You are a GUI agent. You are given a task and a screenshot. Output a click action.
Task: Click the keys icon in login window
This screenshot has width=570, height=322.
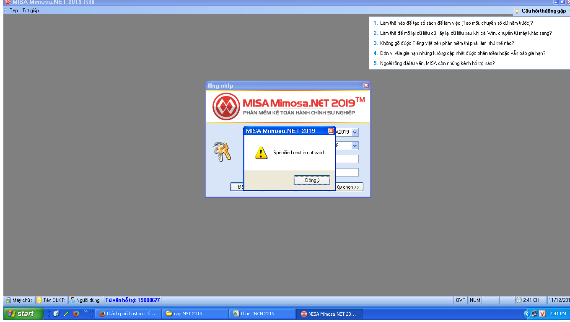(x=222, y=152)
